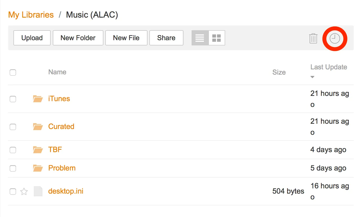The image size is (359, 217).
Task: Check the box next to iTunes
Action: click(x=13, y=99)
